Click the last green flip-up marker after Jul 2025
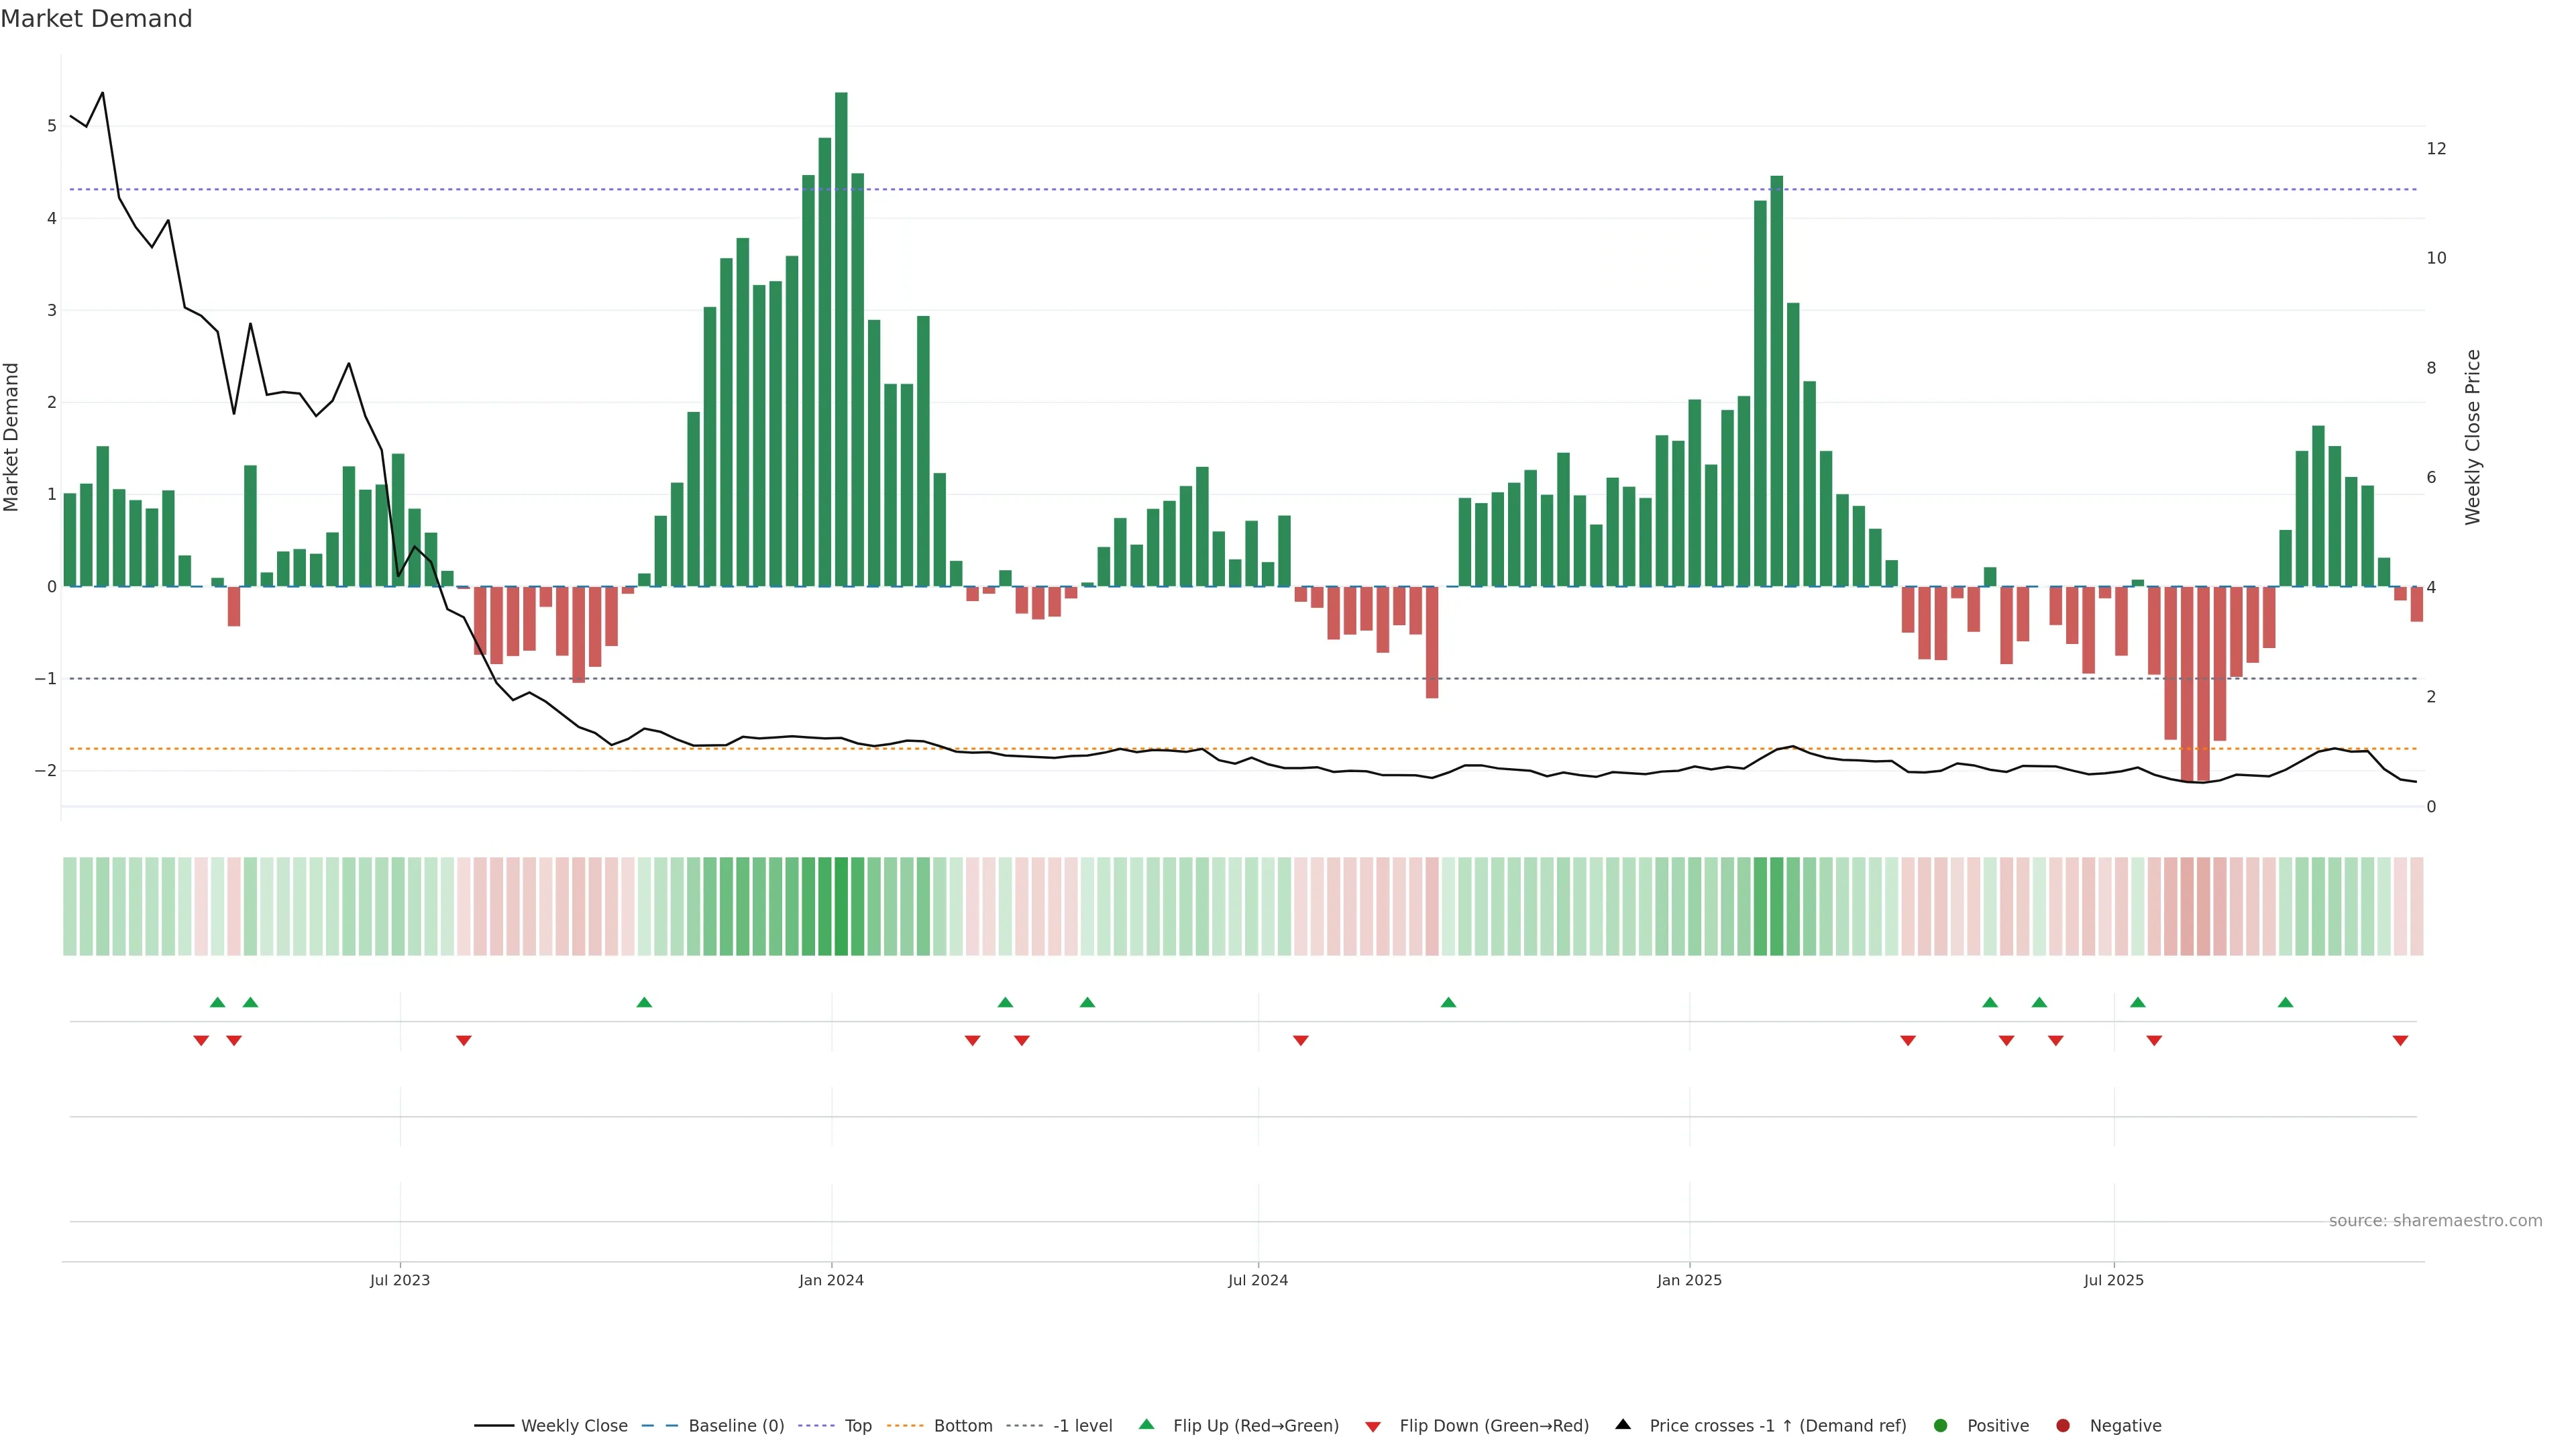Screen dimensions: 2576x1449 point(2285,1002)
